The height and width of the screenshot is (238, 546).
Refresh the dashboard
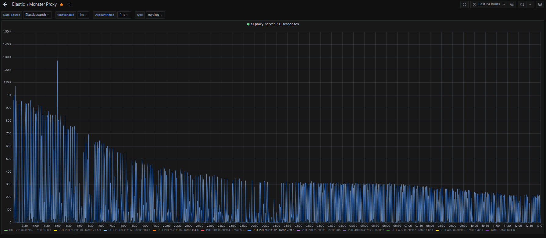click(522, 5)
